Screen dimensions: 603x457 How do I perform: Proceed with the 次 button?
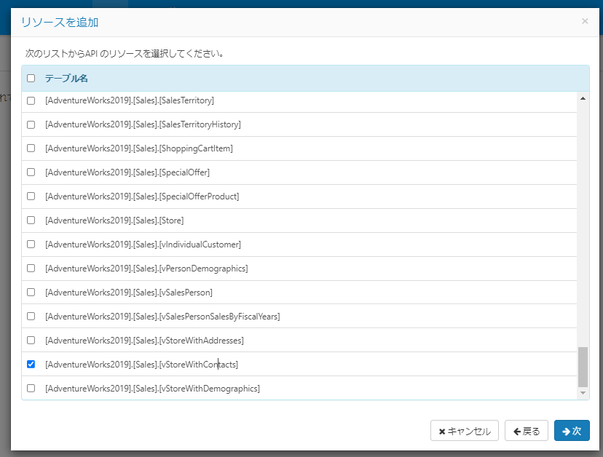point(572,431)
